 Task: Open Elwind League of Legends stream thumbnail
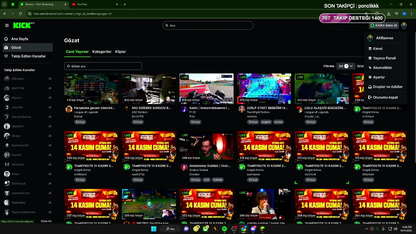click(x=91, y=89)
